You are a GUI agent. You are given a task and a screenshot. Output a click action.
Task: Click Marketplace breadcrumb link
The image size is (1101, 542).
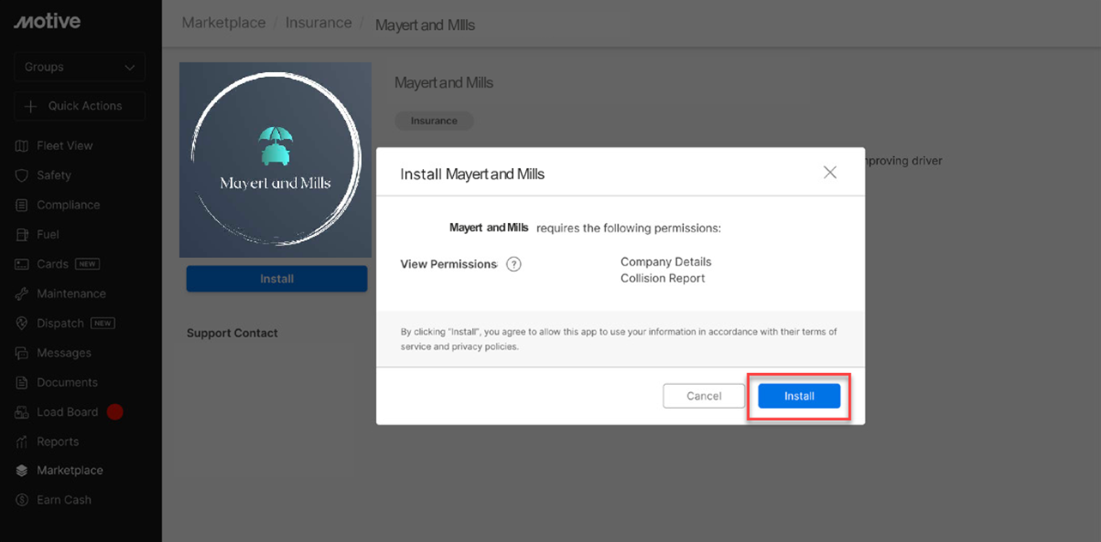click(x=224, y=23)
